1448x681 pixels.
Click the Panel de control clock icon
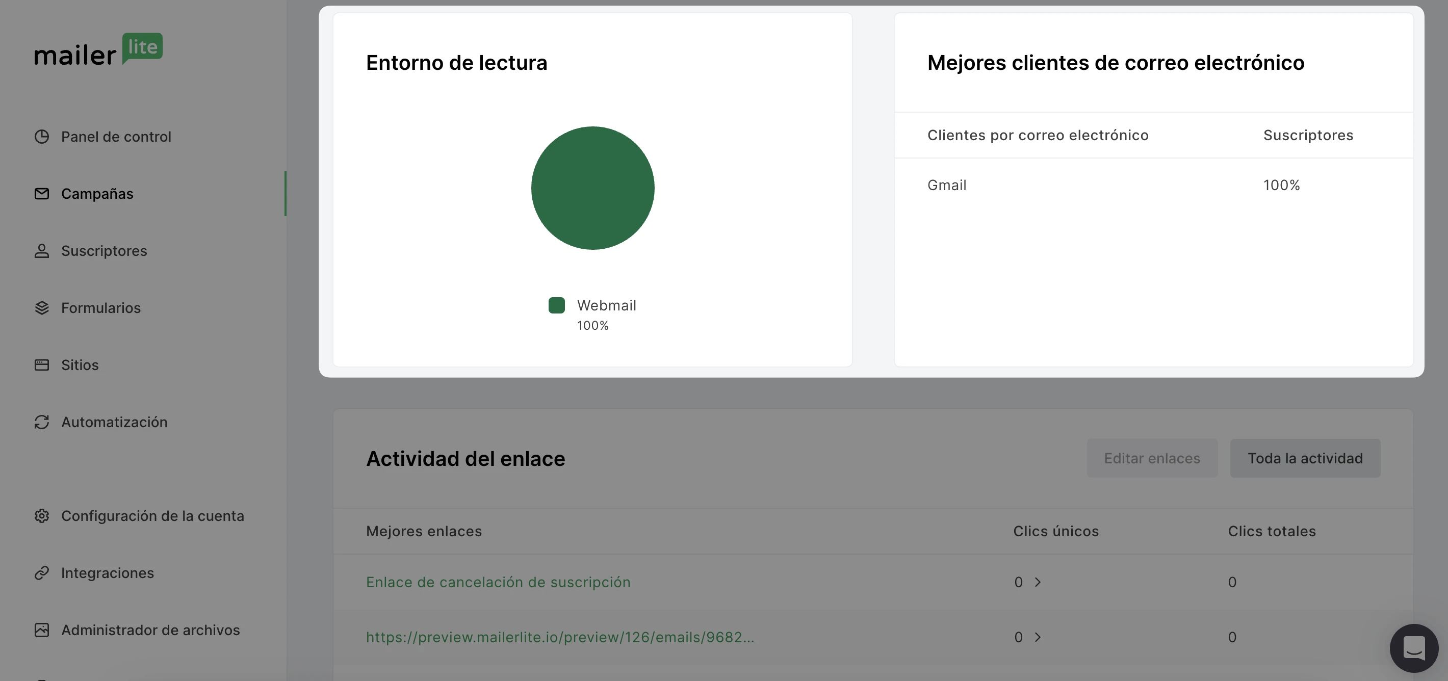(42, 137)
